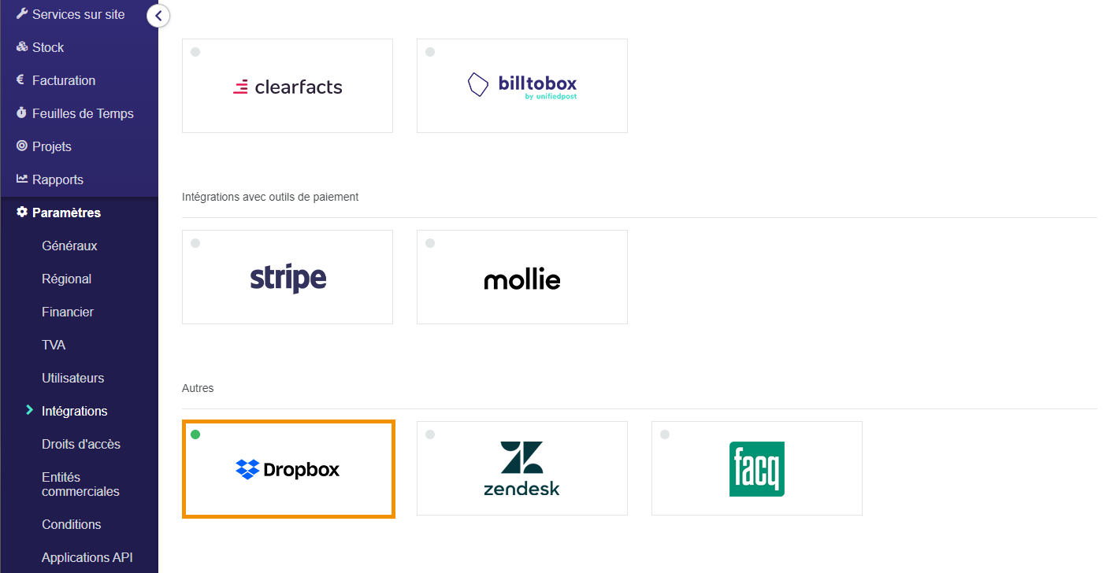Open Entités commerciales settings
The height and width of the screenshot is (573, 1106).
(x=80, y=484)
